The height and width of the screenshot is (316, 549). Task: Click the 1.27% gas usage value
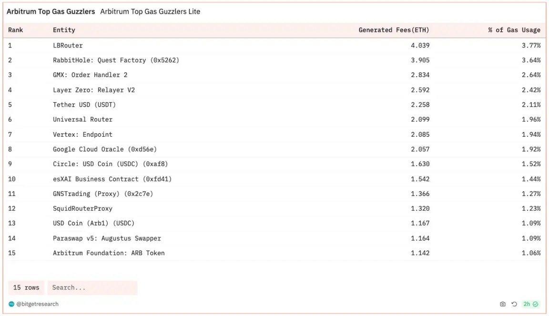pyautogui.click(x=531, y=194)
